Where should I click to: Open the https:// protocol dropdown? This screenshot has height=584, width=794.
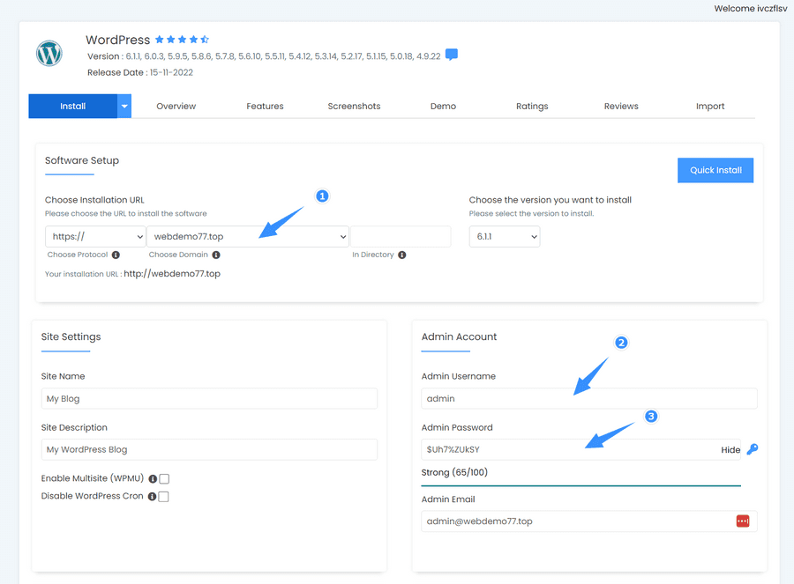tap(95, 236)
